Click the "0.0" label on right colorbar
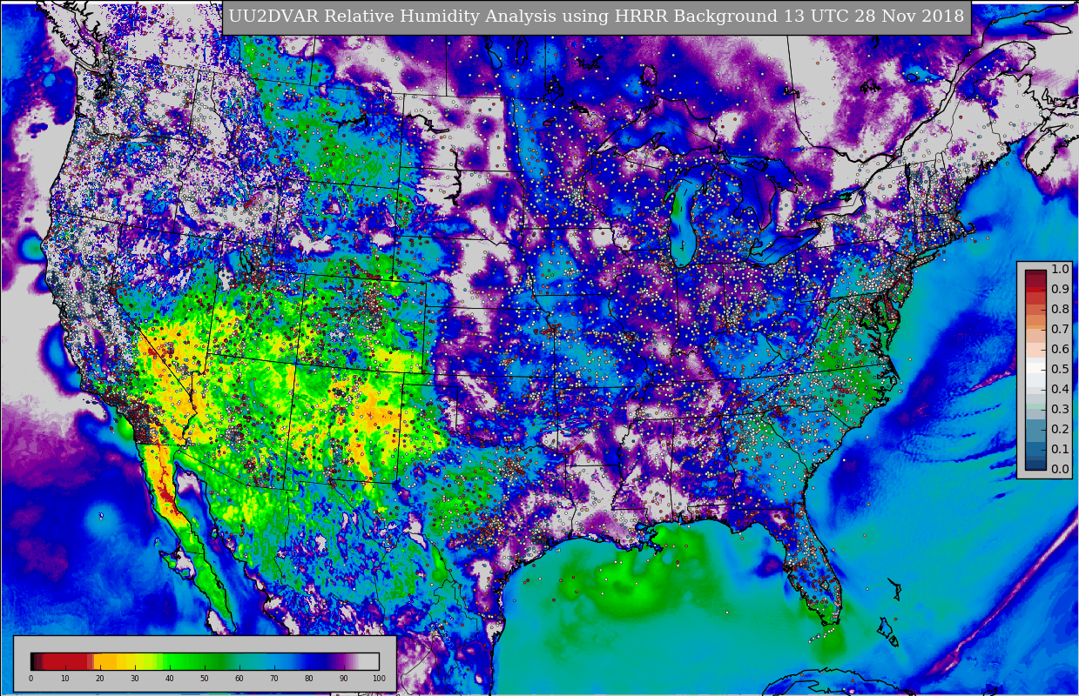Viewport: 1079px width, 696px height. point(1060,469)
